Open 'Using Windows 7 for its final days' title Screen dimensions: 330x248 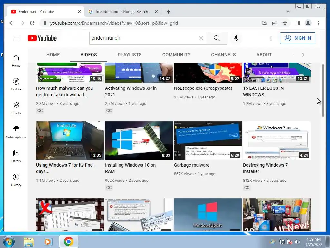65,168
